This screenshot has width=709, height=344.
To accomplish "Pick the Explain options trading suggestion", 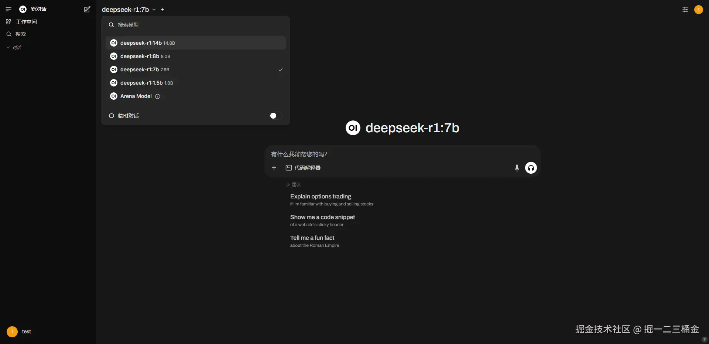I will [x=332, y=200].
